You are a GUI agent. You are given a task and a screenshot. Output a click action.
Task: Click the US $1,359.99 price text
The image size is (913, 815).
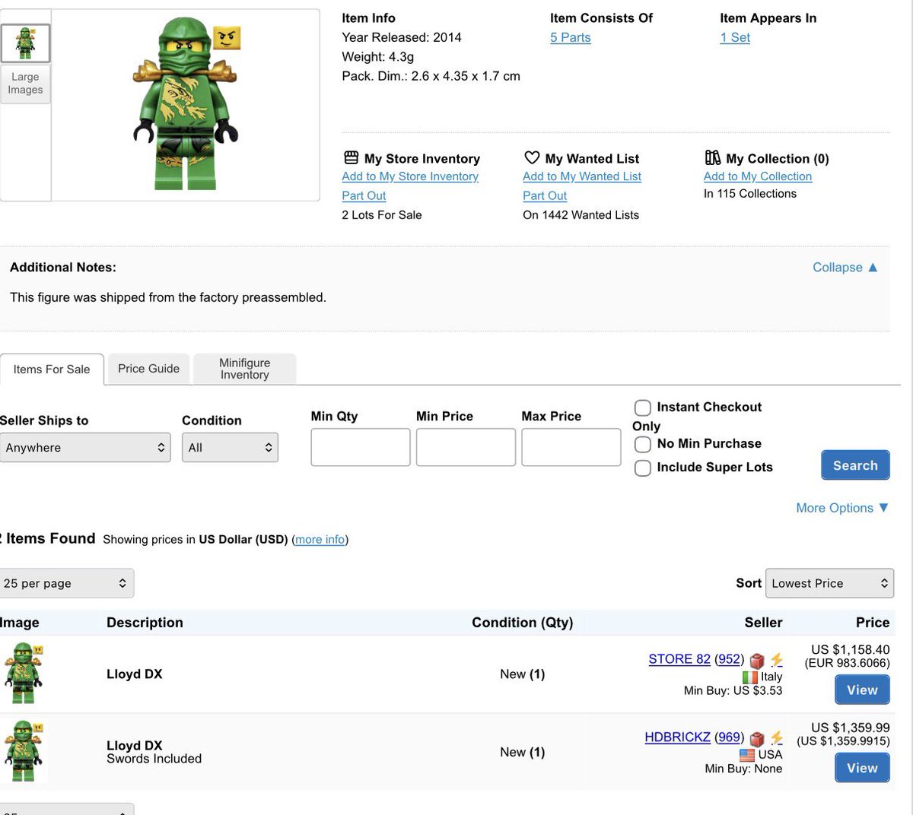click(850, 728)
